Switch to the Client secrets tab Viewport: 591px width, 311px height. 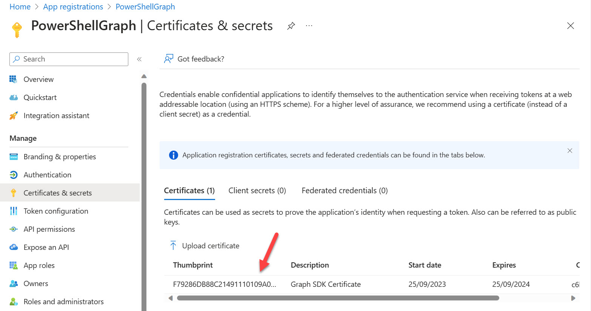tap(257, 191)
